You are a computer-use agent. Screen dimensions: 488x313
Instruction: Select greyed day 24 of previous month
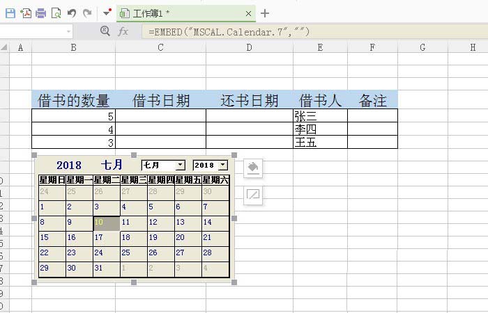click(x=52, y=193)
